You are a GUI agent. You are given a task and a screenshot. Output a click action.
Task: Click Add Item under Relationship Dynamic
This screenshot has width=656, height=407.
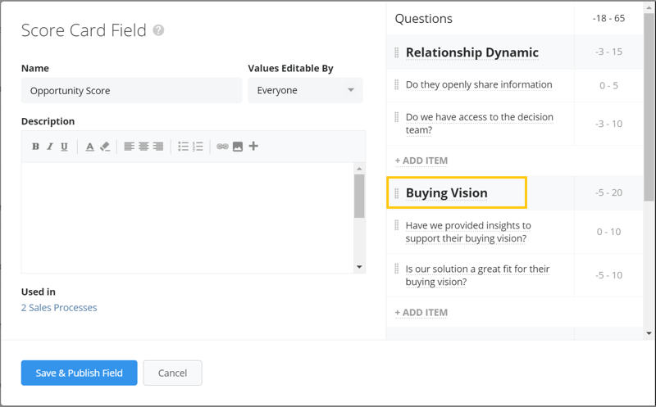pos(421,161)
